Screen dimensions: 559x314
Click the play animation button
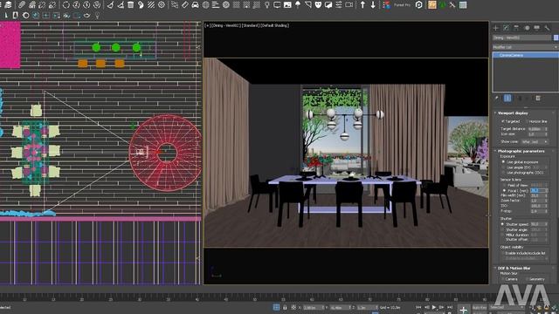pyautogui.click(x=434, y=307)
